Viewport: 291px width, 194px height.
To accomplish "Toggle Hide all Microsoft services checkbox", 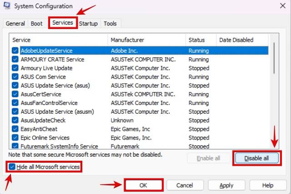I will point(11,167).
